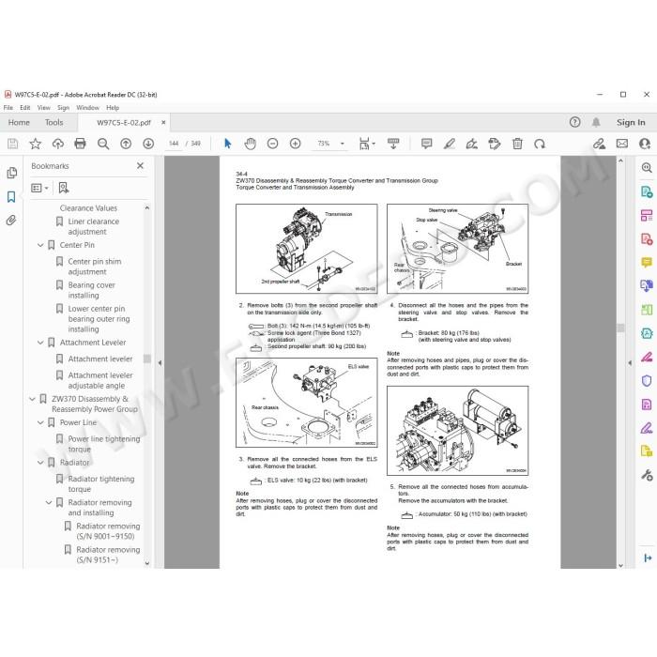Screen dimensions: 657x657
Task: Collapse right tools pane arrow
Action: click(630, 363)
